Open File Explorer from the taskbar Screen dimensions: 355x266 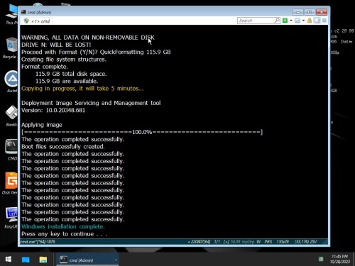pos(43,260)
